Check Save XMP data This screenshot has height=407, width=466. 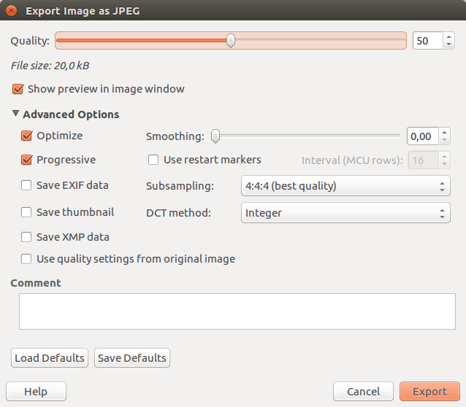pos(27,237)
